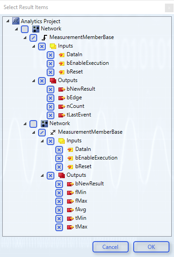Click red Outputs folder icon in upper Network
The image size is (174, 257).
tap(53, 81)
